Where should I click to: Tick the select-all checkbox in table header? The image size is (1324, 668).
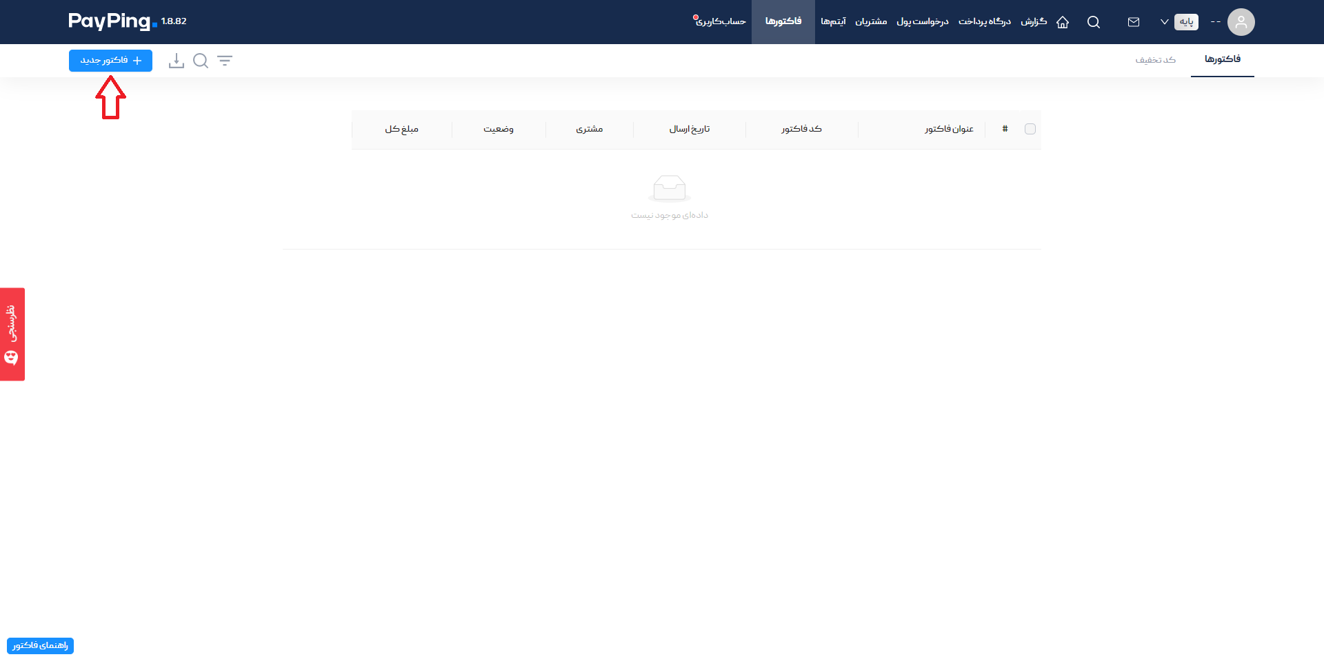pyautogui.click(x=1030, y=129)
